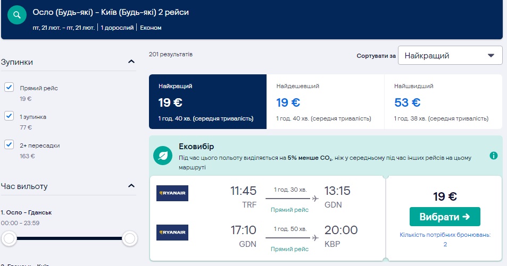Viewport: 507px width, 266px height.
Task: Click plane icon on GDN to KBP route
Action: pos(315,238)
